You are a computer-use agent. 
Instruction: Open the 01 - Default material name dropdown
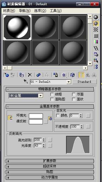[69, 82]
